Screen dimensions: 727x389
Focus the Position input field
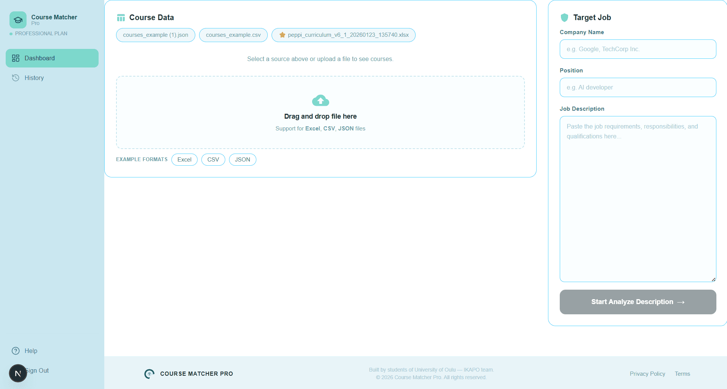(x=638, y=88)
